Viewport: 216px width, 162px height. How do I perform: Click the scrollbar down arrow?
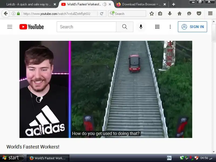[x=214, y=152]
